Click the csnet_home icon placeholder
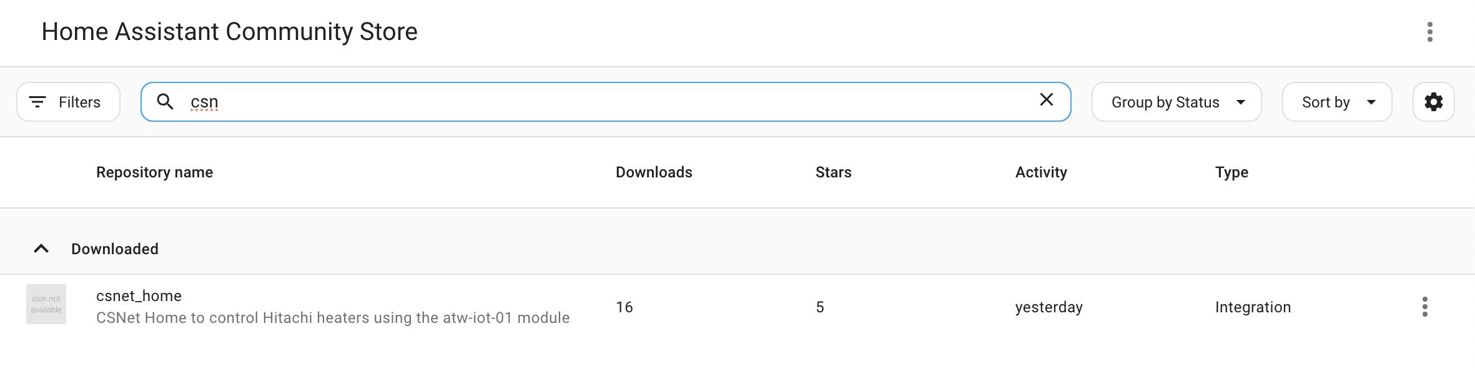 pos(46,304)
